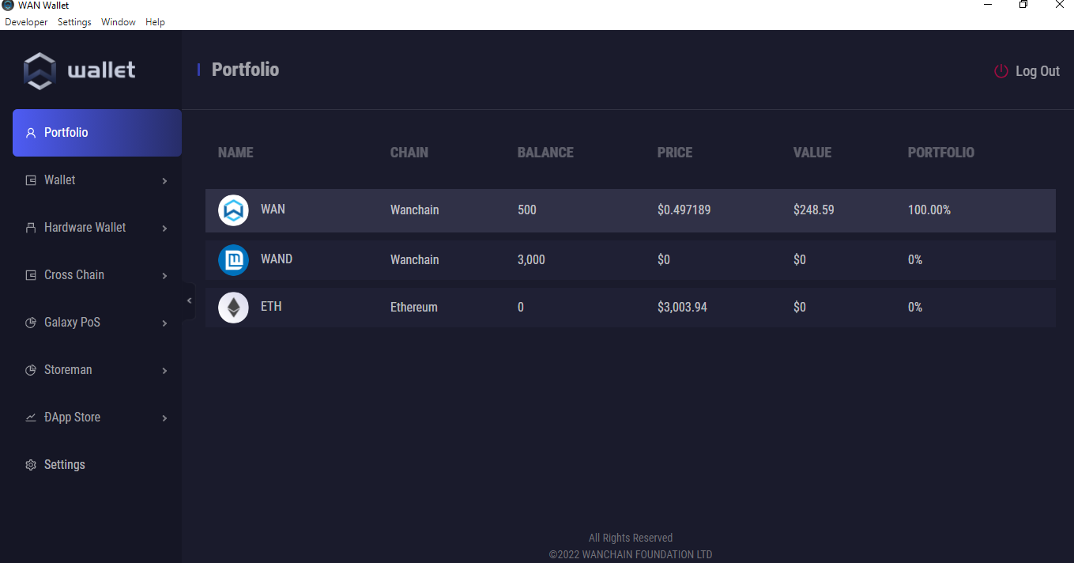Select the WAND row's Wanchain chain cell

[414, 260]
